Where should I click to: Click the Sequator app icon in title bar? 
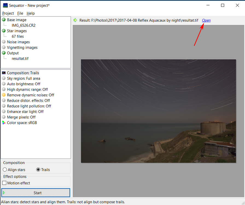pyautogui.click(x=5, y=5)
